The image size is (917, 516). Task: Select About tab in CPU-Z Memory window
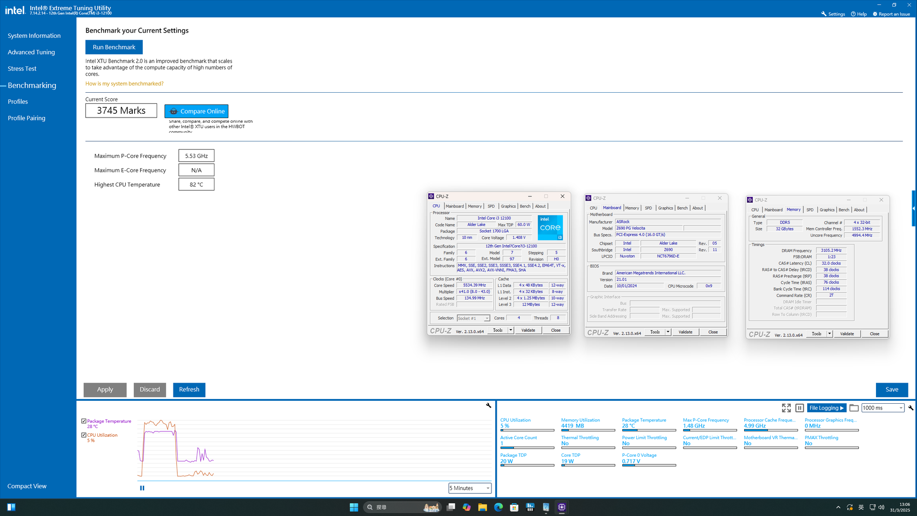[x=859, y=210]
